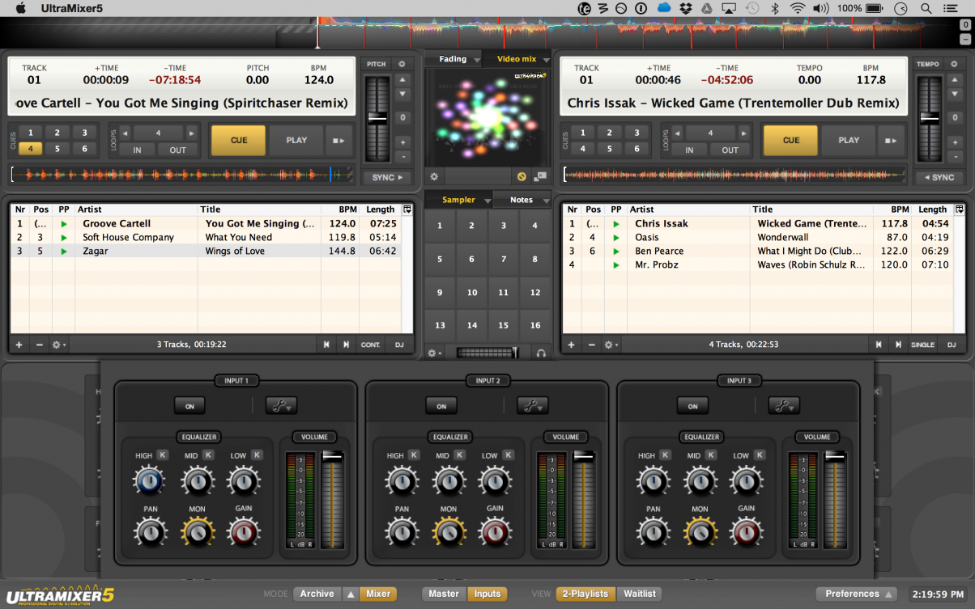Image resolution: width=975 pixels, height=609 pixels.
Task: Select the Inputs tab
Action: point(487,594)
